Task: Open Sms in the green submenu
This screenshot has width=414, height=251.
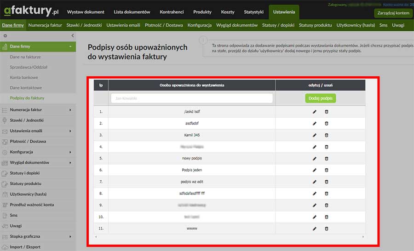Action: (383, 25)
